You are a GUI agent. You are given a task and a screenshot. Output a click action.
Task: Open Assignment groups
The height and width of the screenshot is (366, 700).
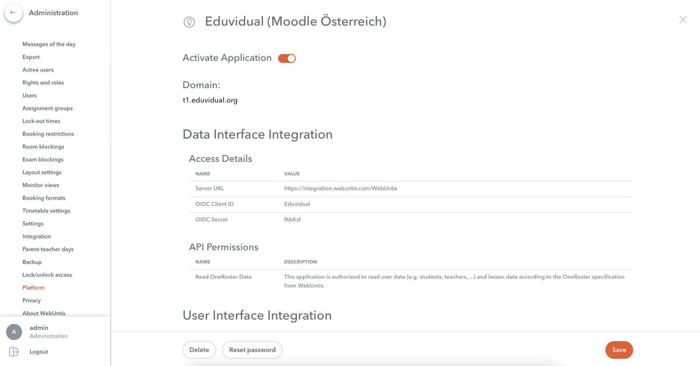pos(48,108)
